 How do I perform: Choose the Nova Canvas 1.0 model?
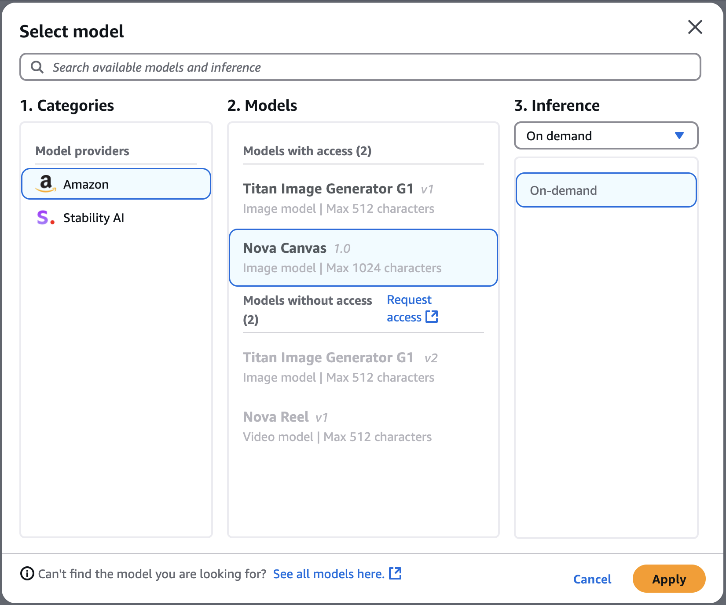(363, 258)
